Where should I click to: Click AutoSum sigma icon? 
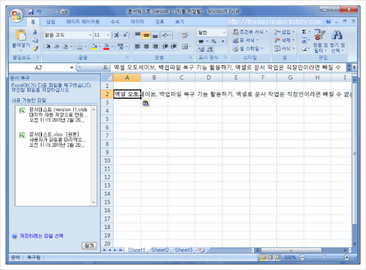click(x=304, y=32)
